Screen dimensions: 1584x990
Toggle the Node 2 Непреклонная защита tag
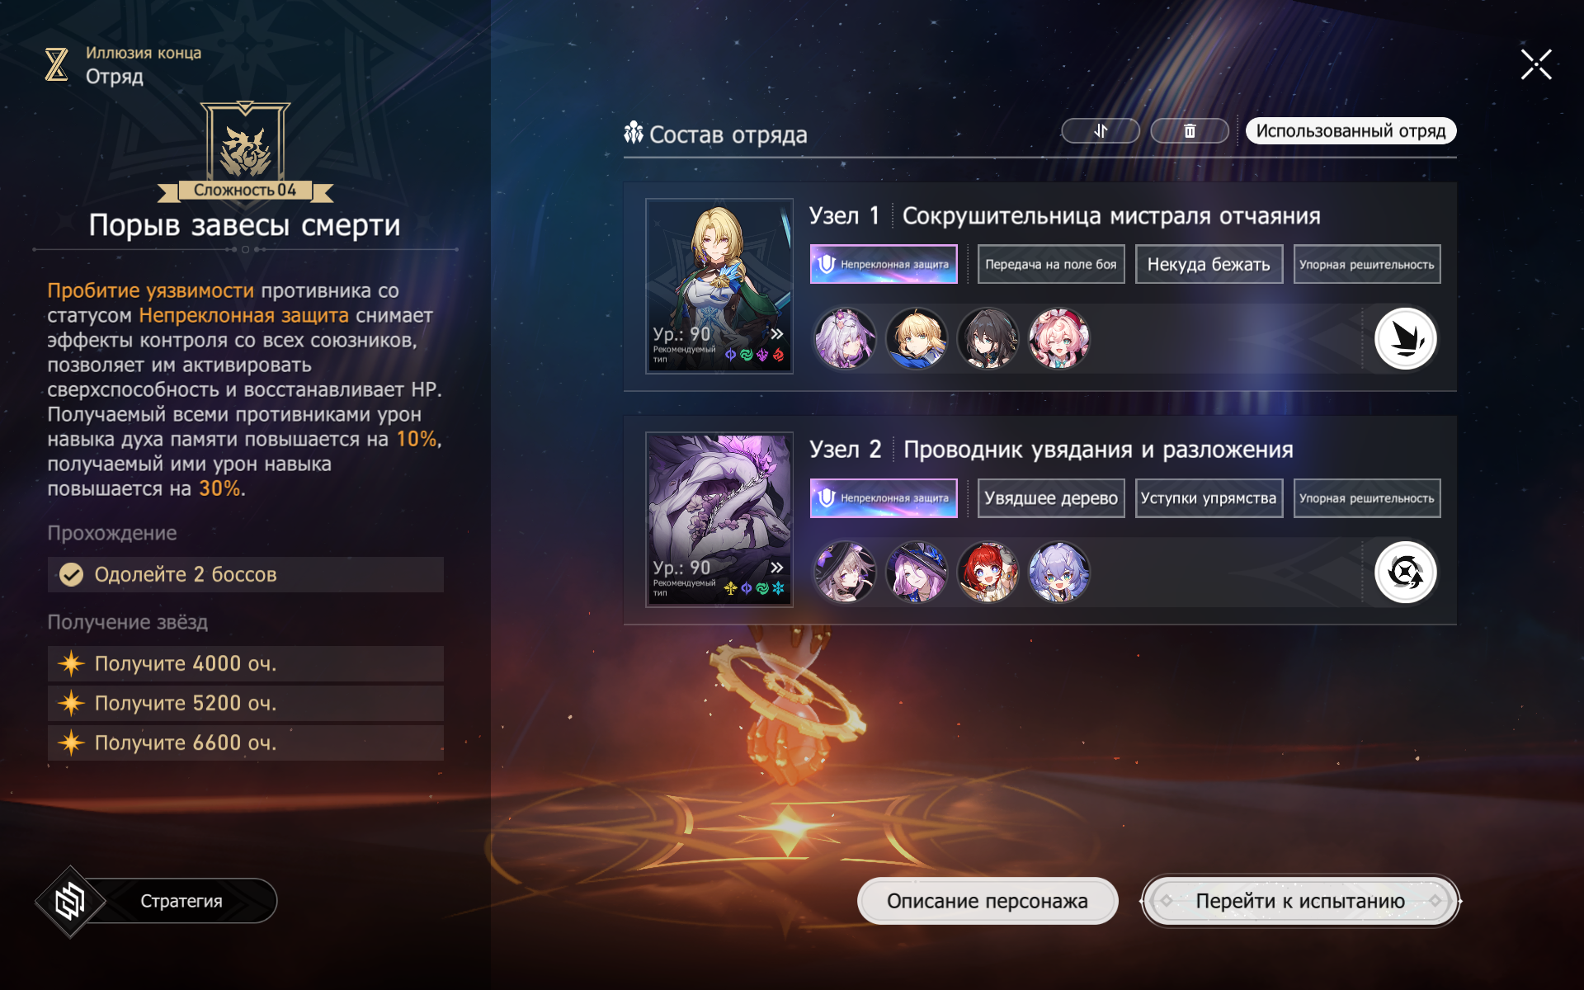(884, 498)
